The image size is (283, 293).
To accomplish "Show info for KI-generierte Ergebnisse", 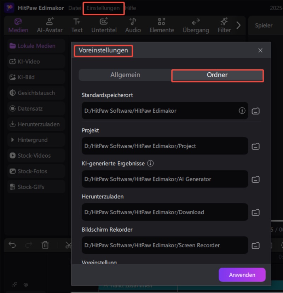I will point(150,163).
